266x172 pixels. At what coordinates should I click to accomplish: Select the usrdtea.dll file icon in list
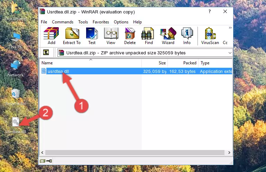44,71
